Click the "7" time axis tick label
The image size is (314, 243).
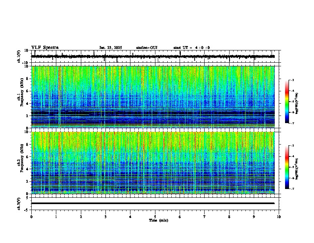[205, 217]
